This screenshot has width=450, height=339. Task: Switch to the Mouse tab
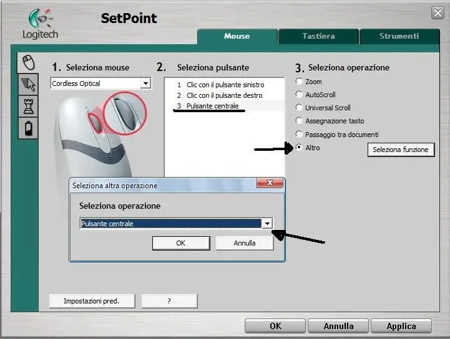pos(237,36)
